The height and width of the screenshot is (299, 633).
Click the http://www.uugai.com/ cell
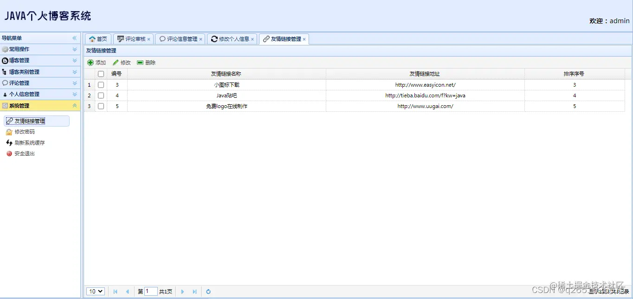click(425, 106)
